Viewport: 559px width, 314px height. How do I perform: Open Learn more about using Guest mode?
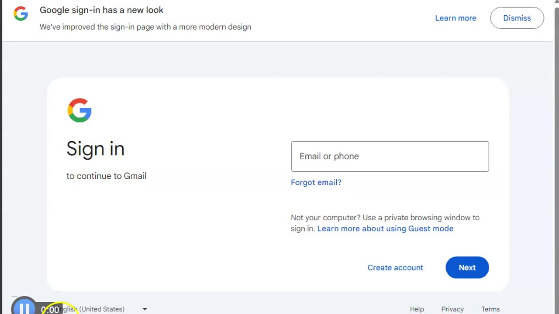click(x=385, y=229)
